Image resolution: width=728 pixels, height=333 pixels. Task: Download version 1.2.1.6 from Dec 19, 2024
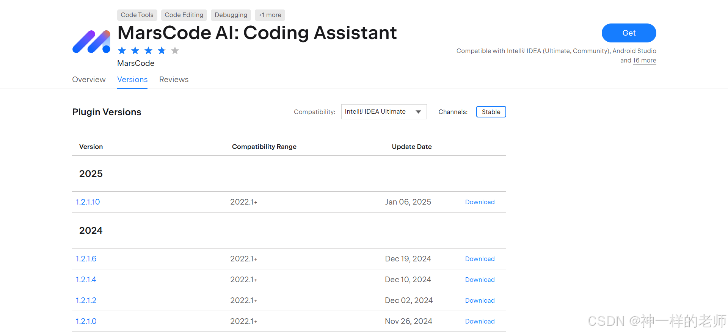[480, 259]
